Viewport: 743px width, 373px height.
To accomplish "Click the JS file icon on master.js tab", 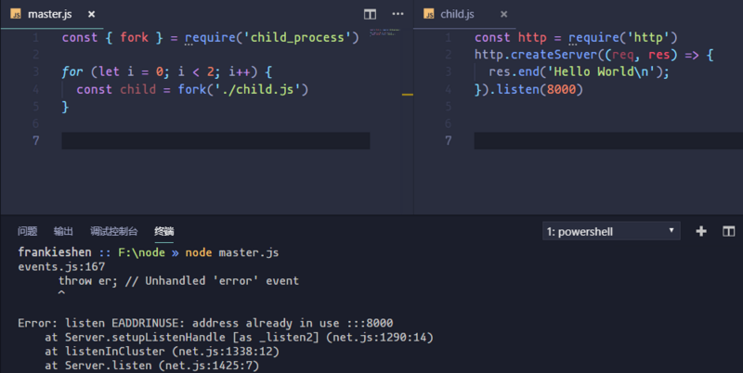I will tap(16, 14).
